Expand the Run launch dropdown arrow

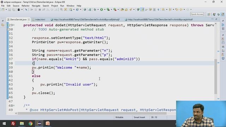coord(105,10)
